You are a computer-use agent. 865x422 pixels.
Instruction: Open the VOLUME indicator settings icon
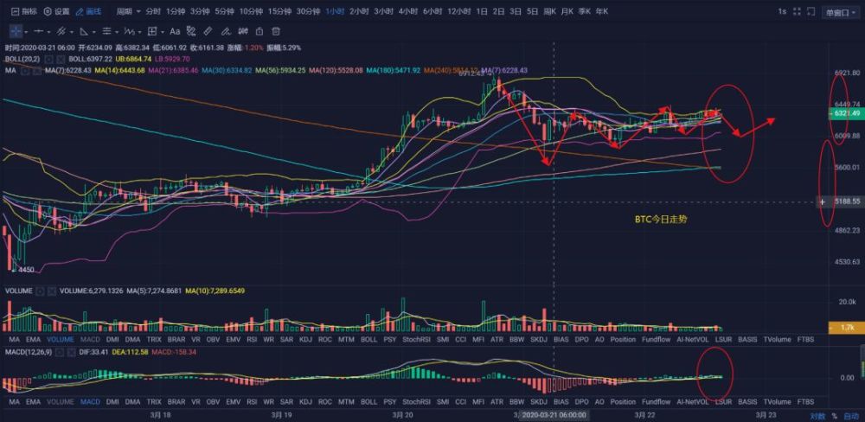[39, 291]
